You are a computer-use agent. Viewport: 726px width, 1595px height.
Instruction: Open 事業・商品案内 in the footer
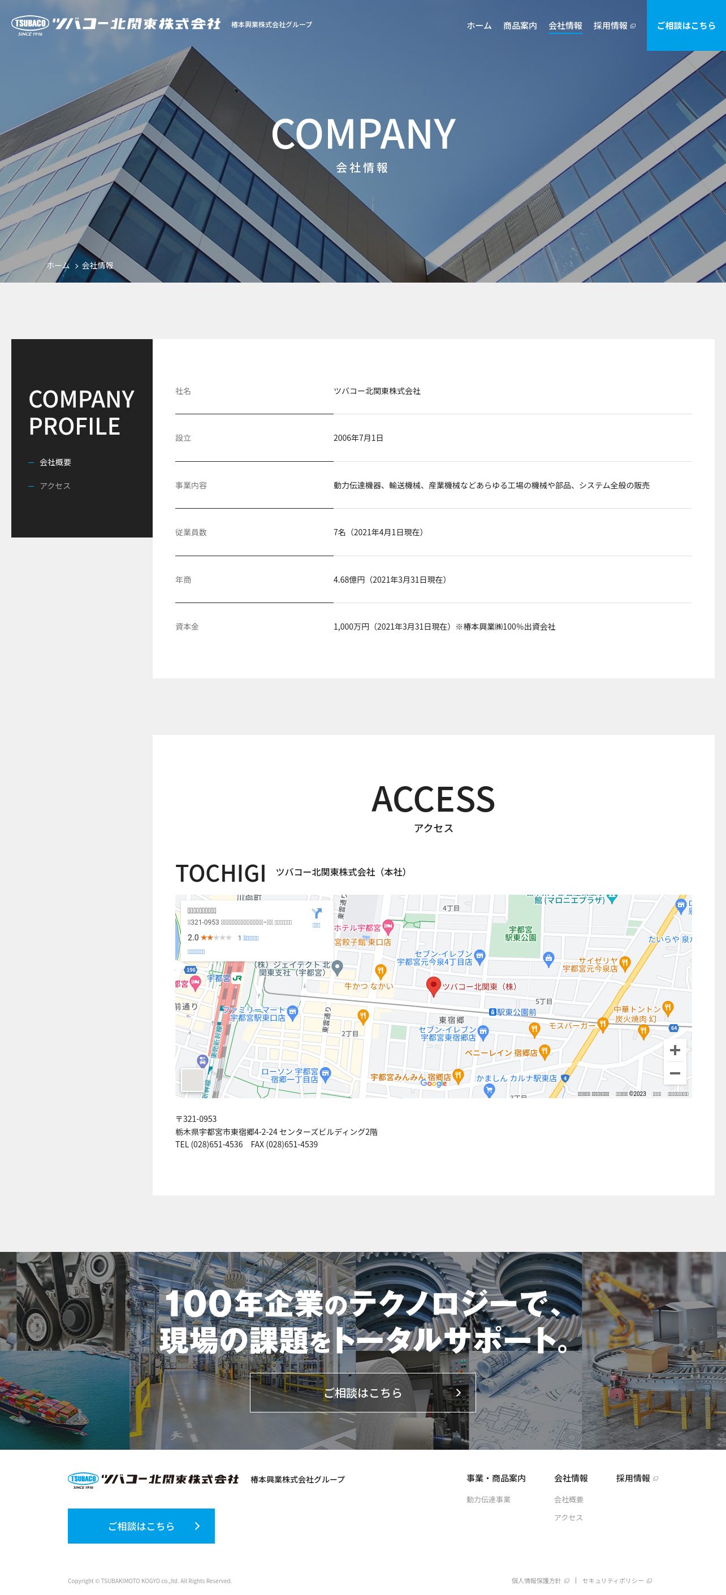point(495,1479)
